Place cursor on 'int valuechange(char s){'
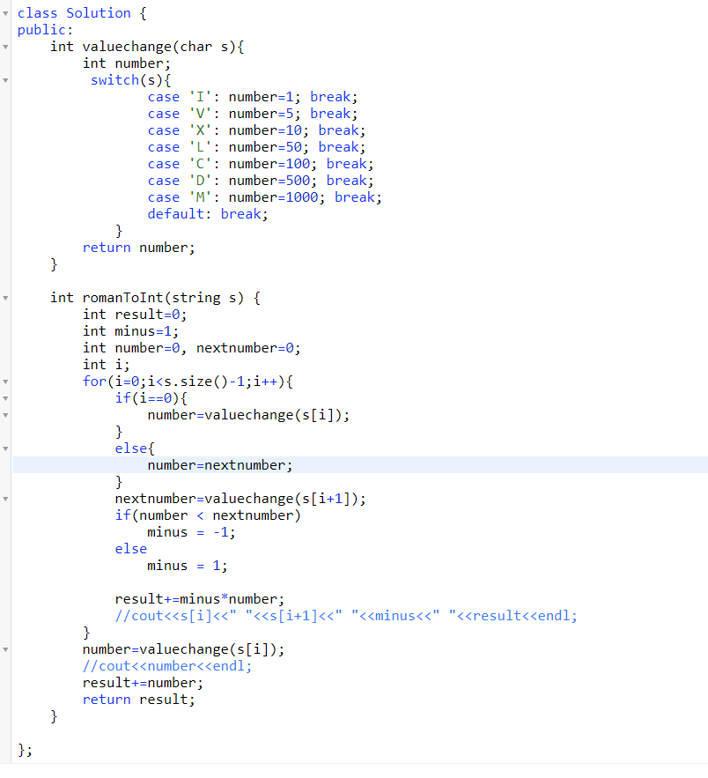This screenshot has width=708, height=778. (x=147, y=47)
